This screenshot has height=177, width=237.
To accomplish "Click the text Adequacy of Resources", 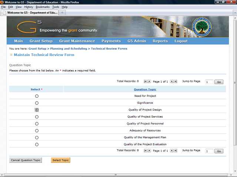I will pos(145,131).
